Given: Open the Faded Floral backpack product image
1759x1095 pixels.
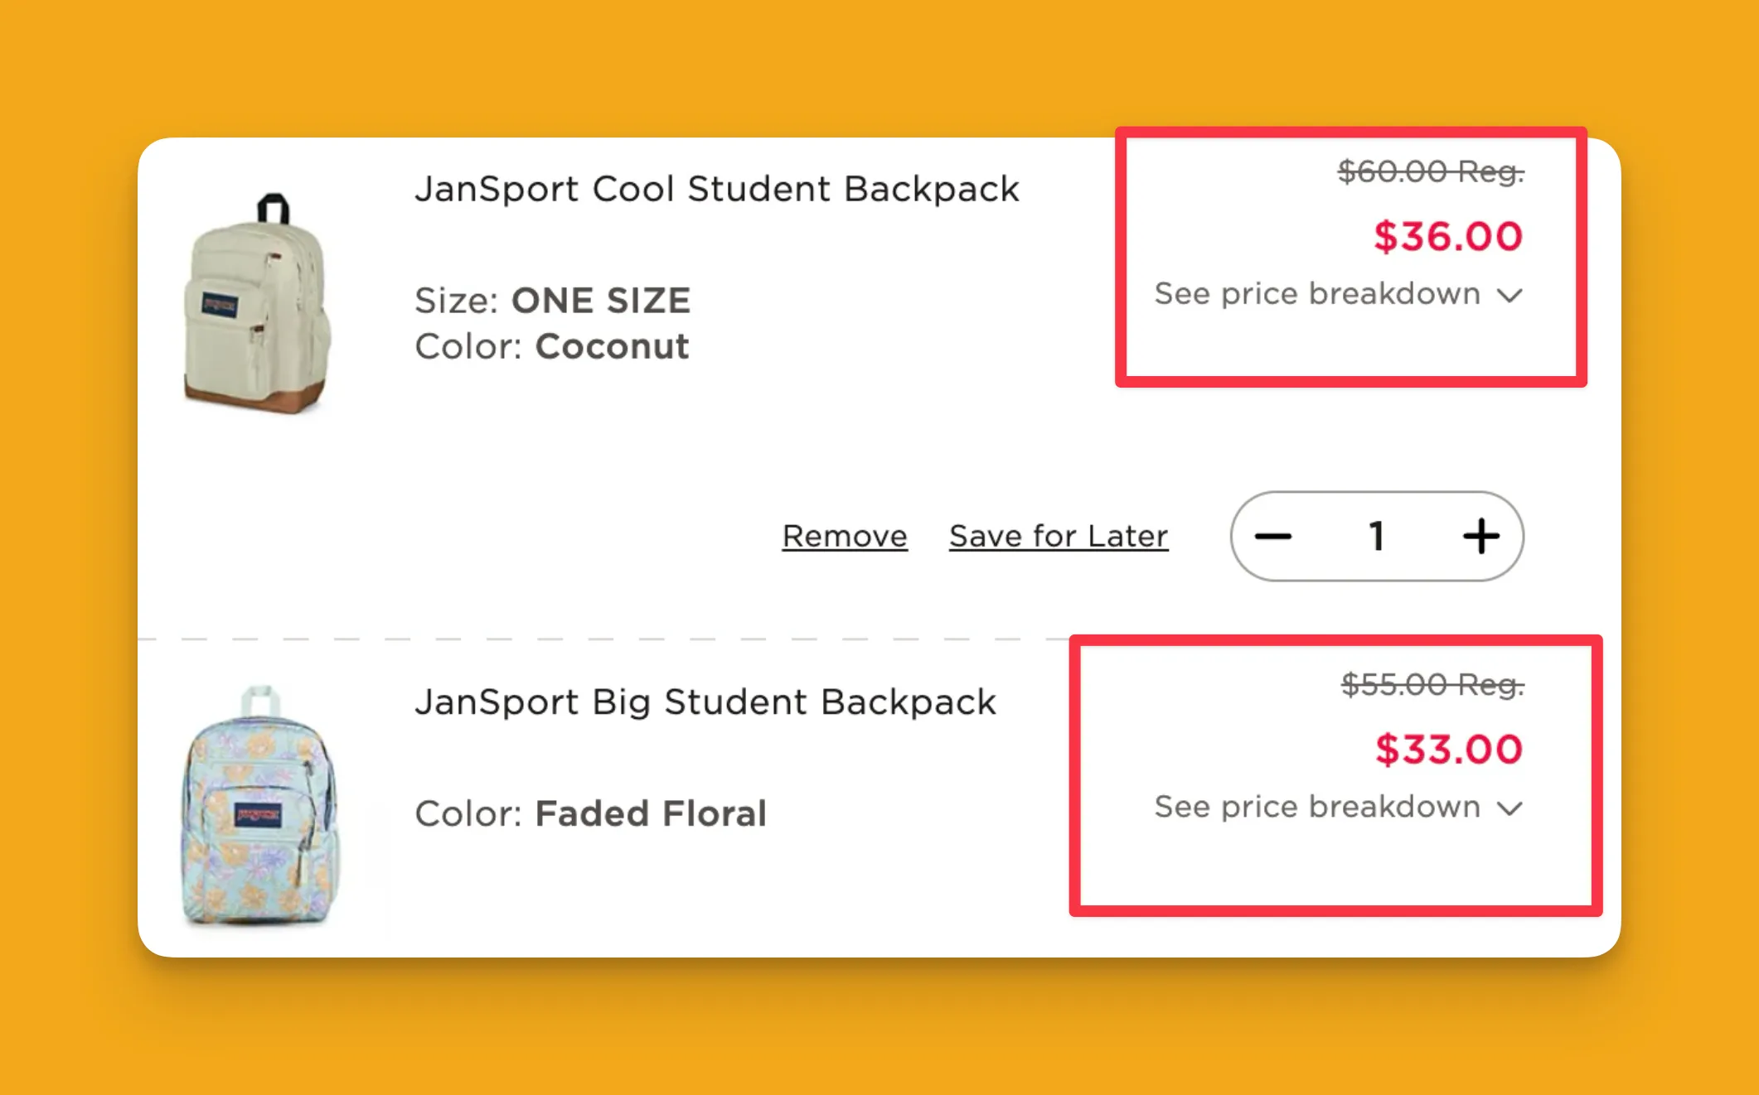Looking at the screenshot, I should point(260,807).
